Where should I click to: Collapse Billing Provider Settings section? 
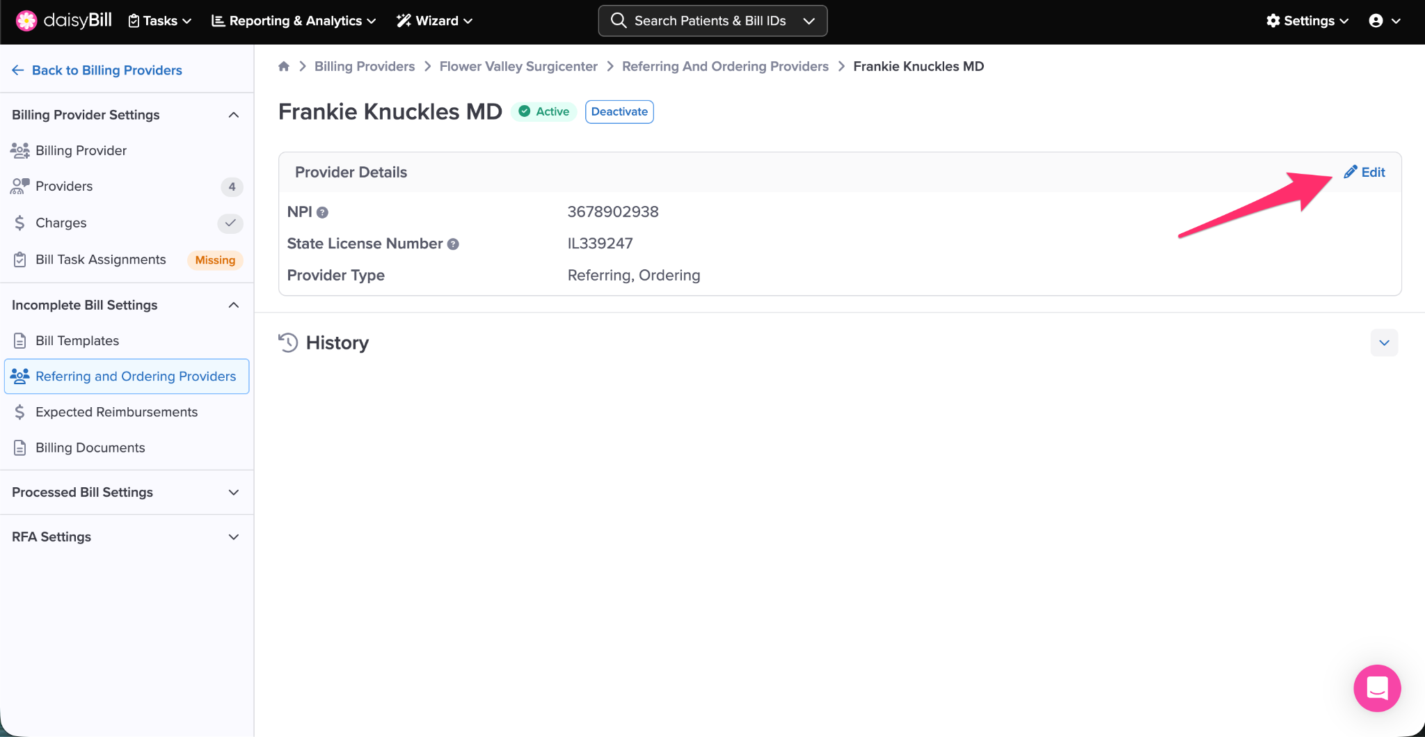(x=234, y=115)
